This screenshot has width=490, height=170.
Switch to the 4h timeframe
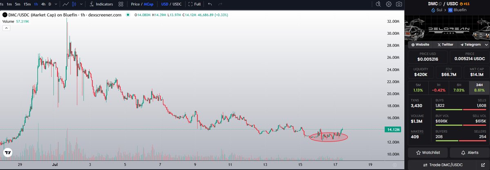coord(44,4)
